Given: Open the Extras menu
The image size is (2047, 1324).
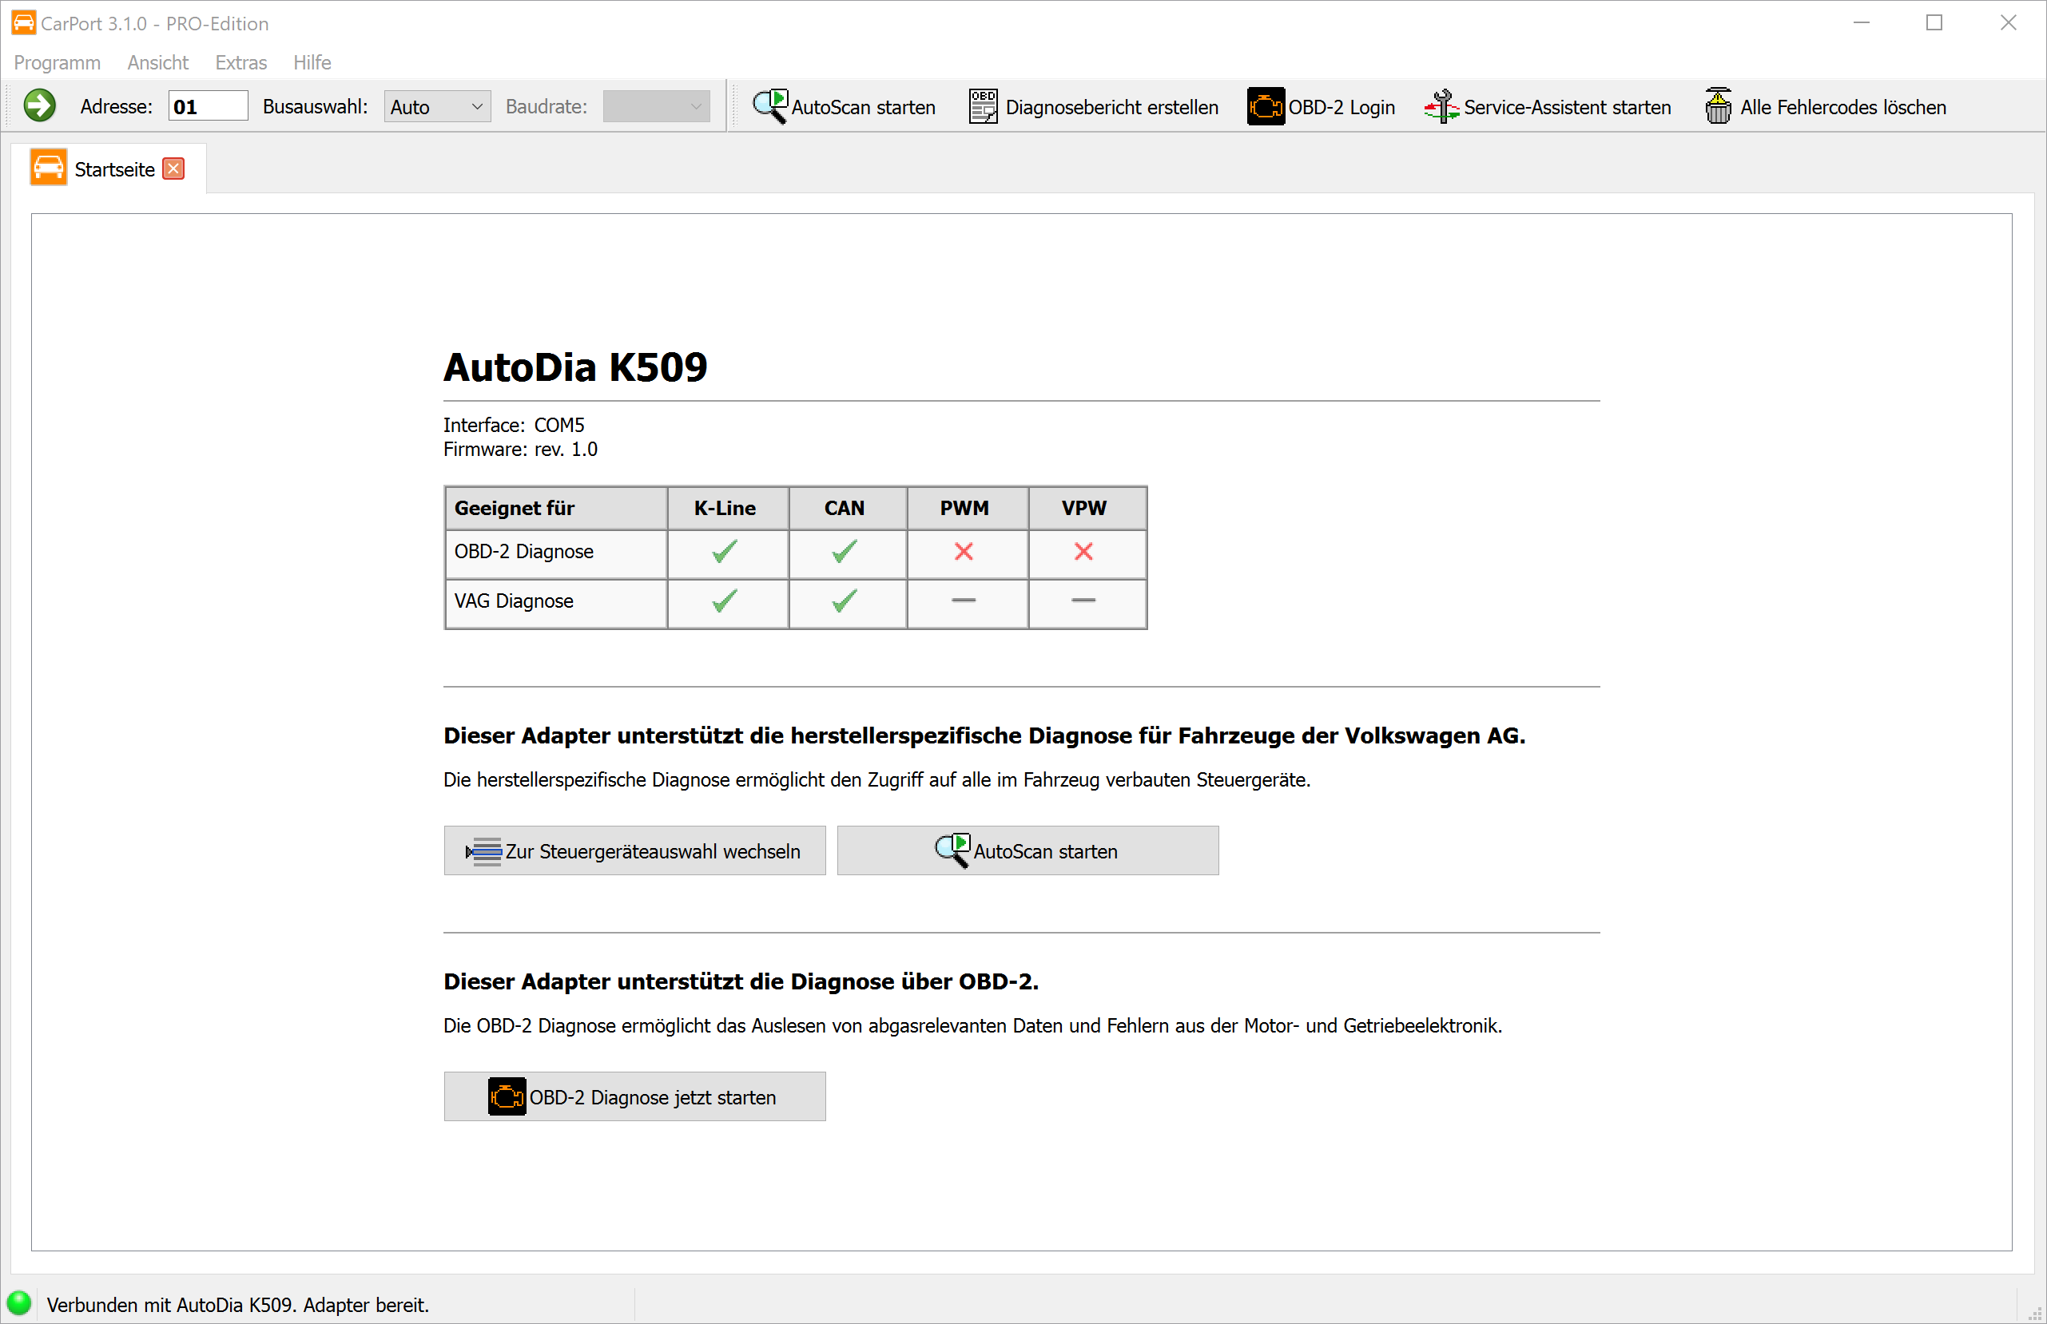Looking at the screenshot, I should [240, 62].
